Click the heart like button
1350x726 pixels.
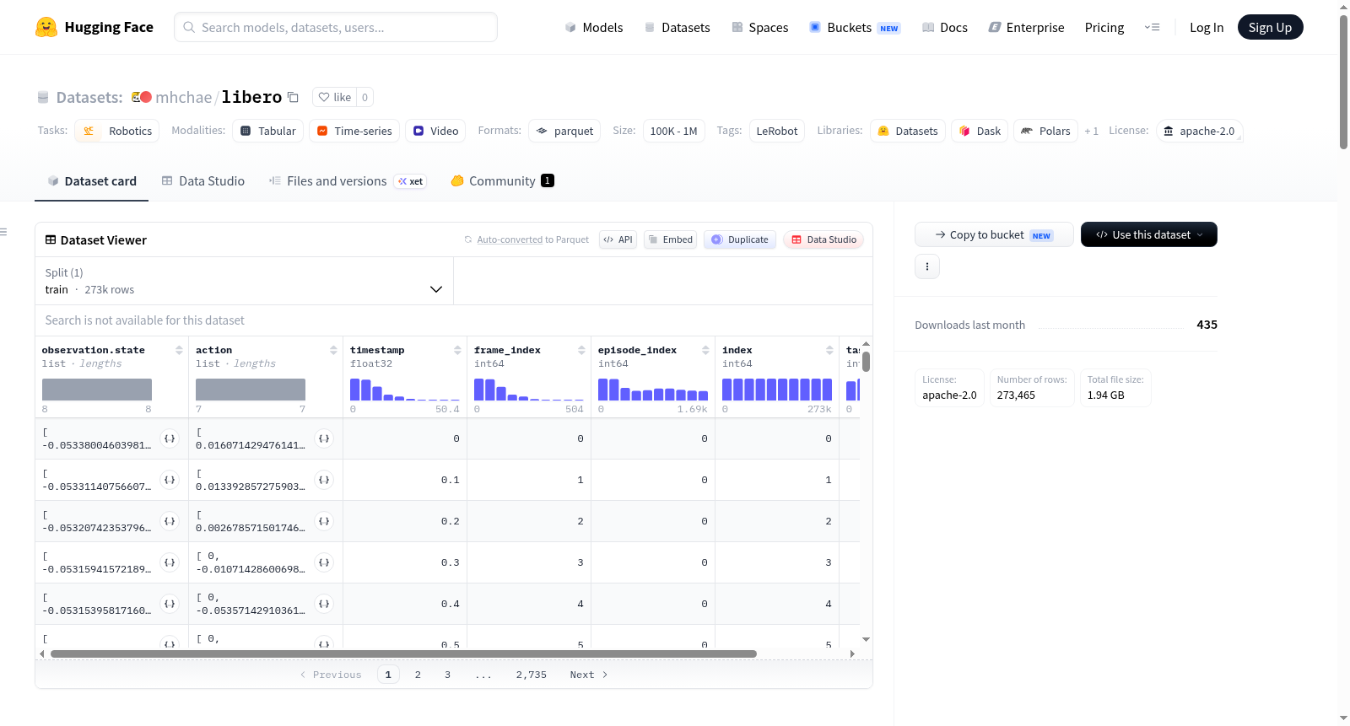coord(335,97)
